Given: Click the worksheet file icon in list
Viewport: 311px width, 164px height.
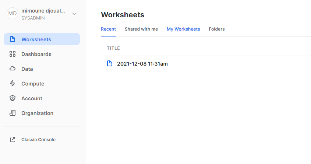Looking at the screenshot, I should [x=109, y=64].
